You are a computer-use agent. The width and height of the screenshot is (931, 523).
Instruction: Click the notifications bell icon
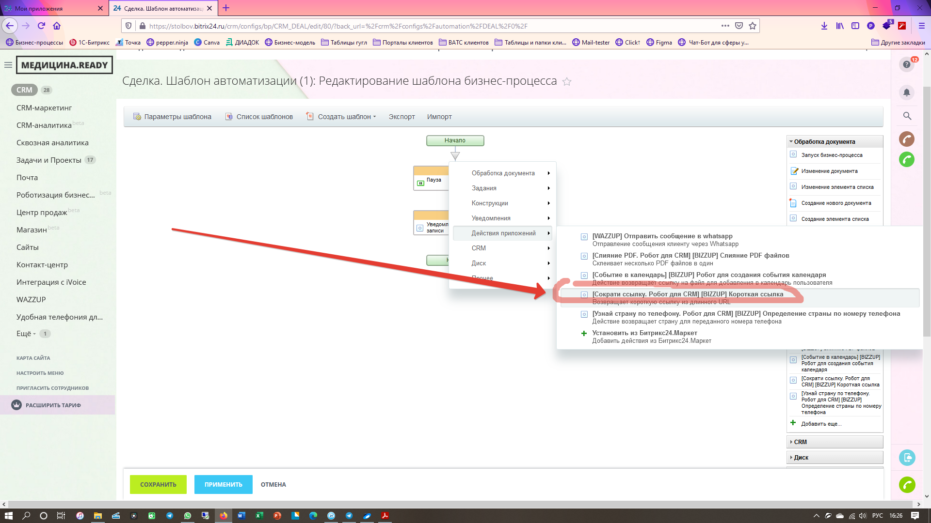coord(906,92)
